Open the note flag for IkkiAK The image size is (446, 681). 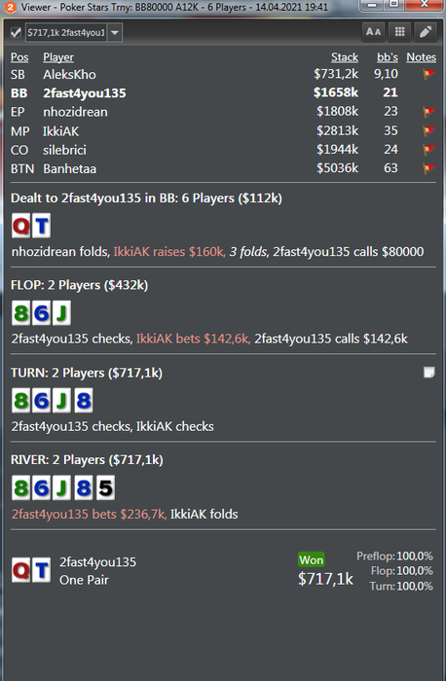click(428, 130)
